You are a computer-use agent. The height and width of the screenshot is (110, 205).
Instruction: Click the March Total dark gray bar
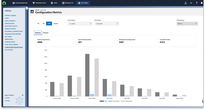pos(87,75)
